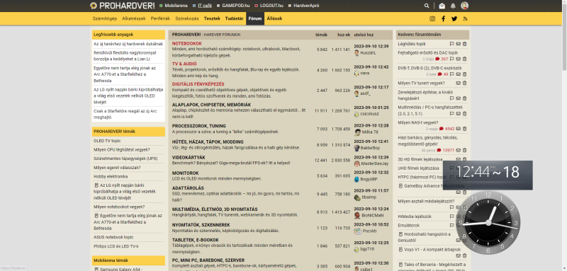Open the Alkatrészek menu

click(x=134, y=19)
